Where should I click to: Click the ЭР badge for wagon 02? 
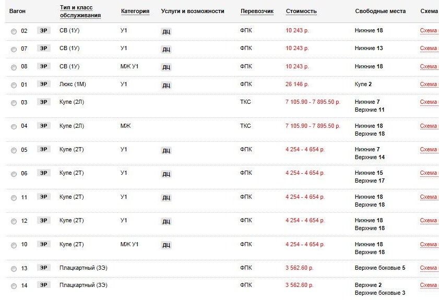coord(44,30)
